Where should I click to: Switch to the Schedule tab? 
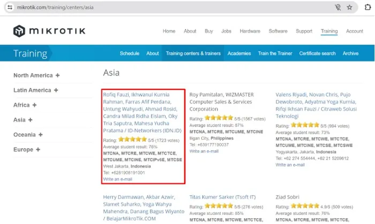[130, 53]
